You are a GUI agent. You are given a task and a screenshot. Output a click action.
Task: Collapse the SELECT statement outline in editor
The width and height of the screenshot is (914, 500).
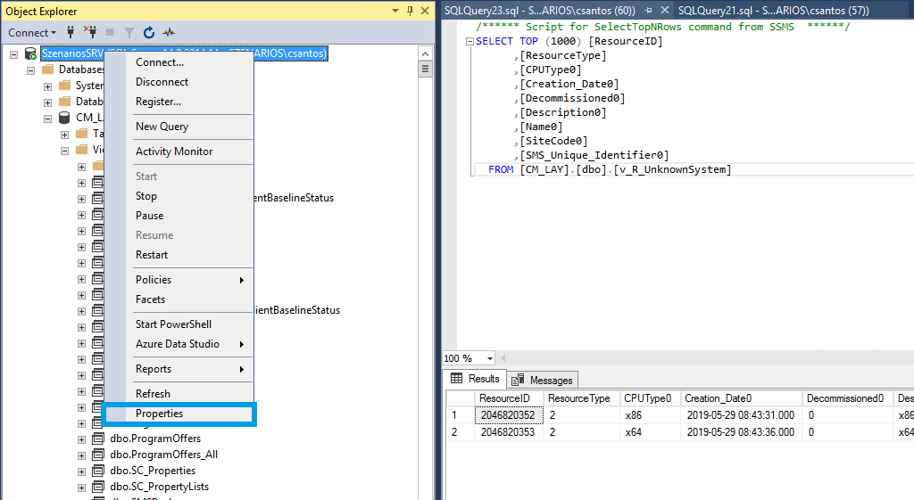click(x=469, y=42)
